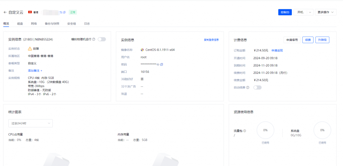
Task: Open the 备份与快照 tab
Action: (x=52, y=24)
